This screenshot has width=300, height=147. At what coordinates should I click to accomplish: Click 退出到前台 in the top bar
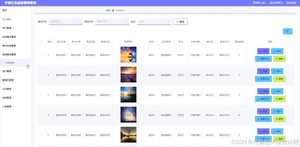[276, 3]
